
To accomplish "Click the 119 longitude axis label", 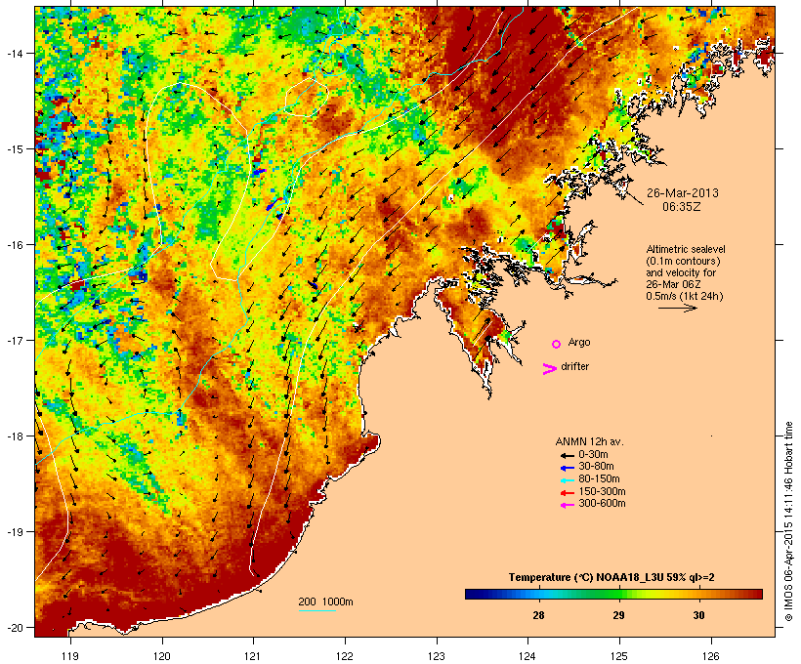I will [70, 656].
